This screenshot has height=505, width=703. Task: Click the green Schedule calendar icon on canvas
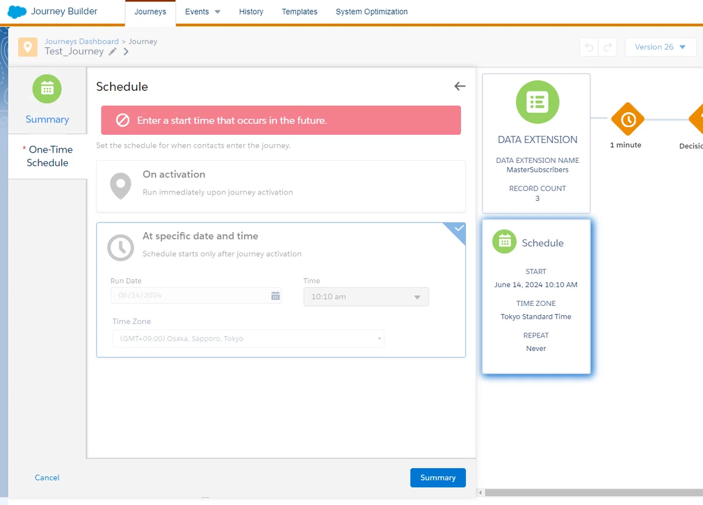tap(504, 242)
